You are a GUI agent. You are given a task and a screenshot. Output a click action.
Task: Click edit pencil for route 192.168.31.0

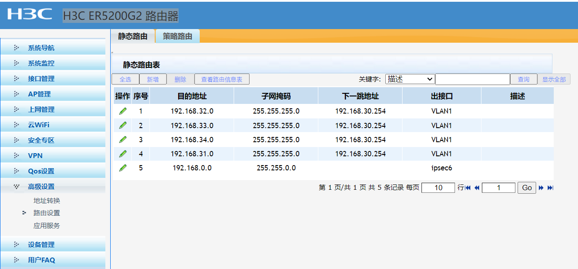point(123,153)
